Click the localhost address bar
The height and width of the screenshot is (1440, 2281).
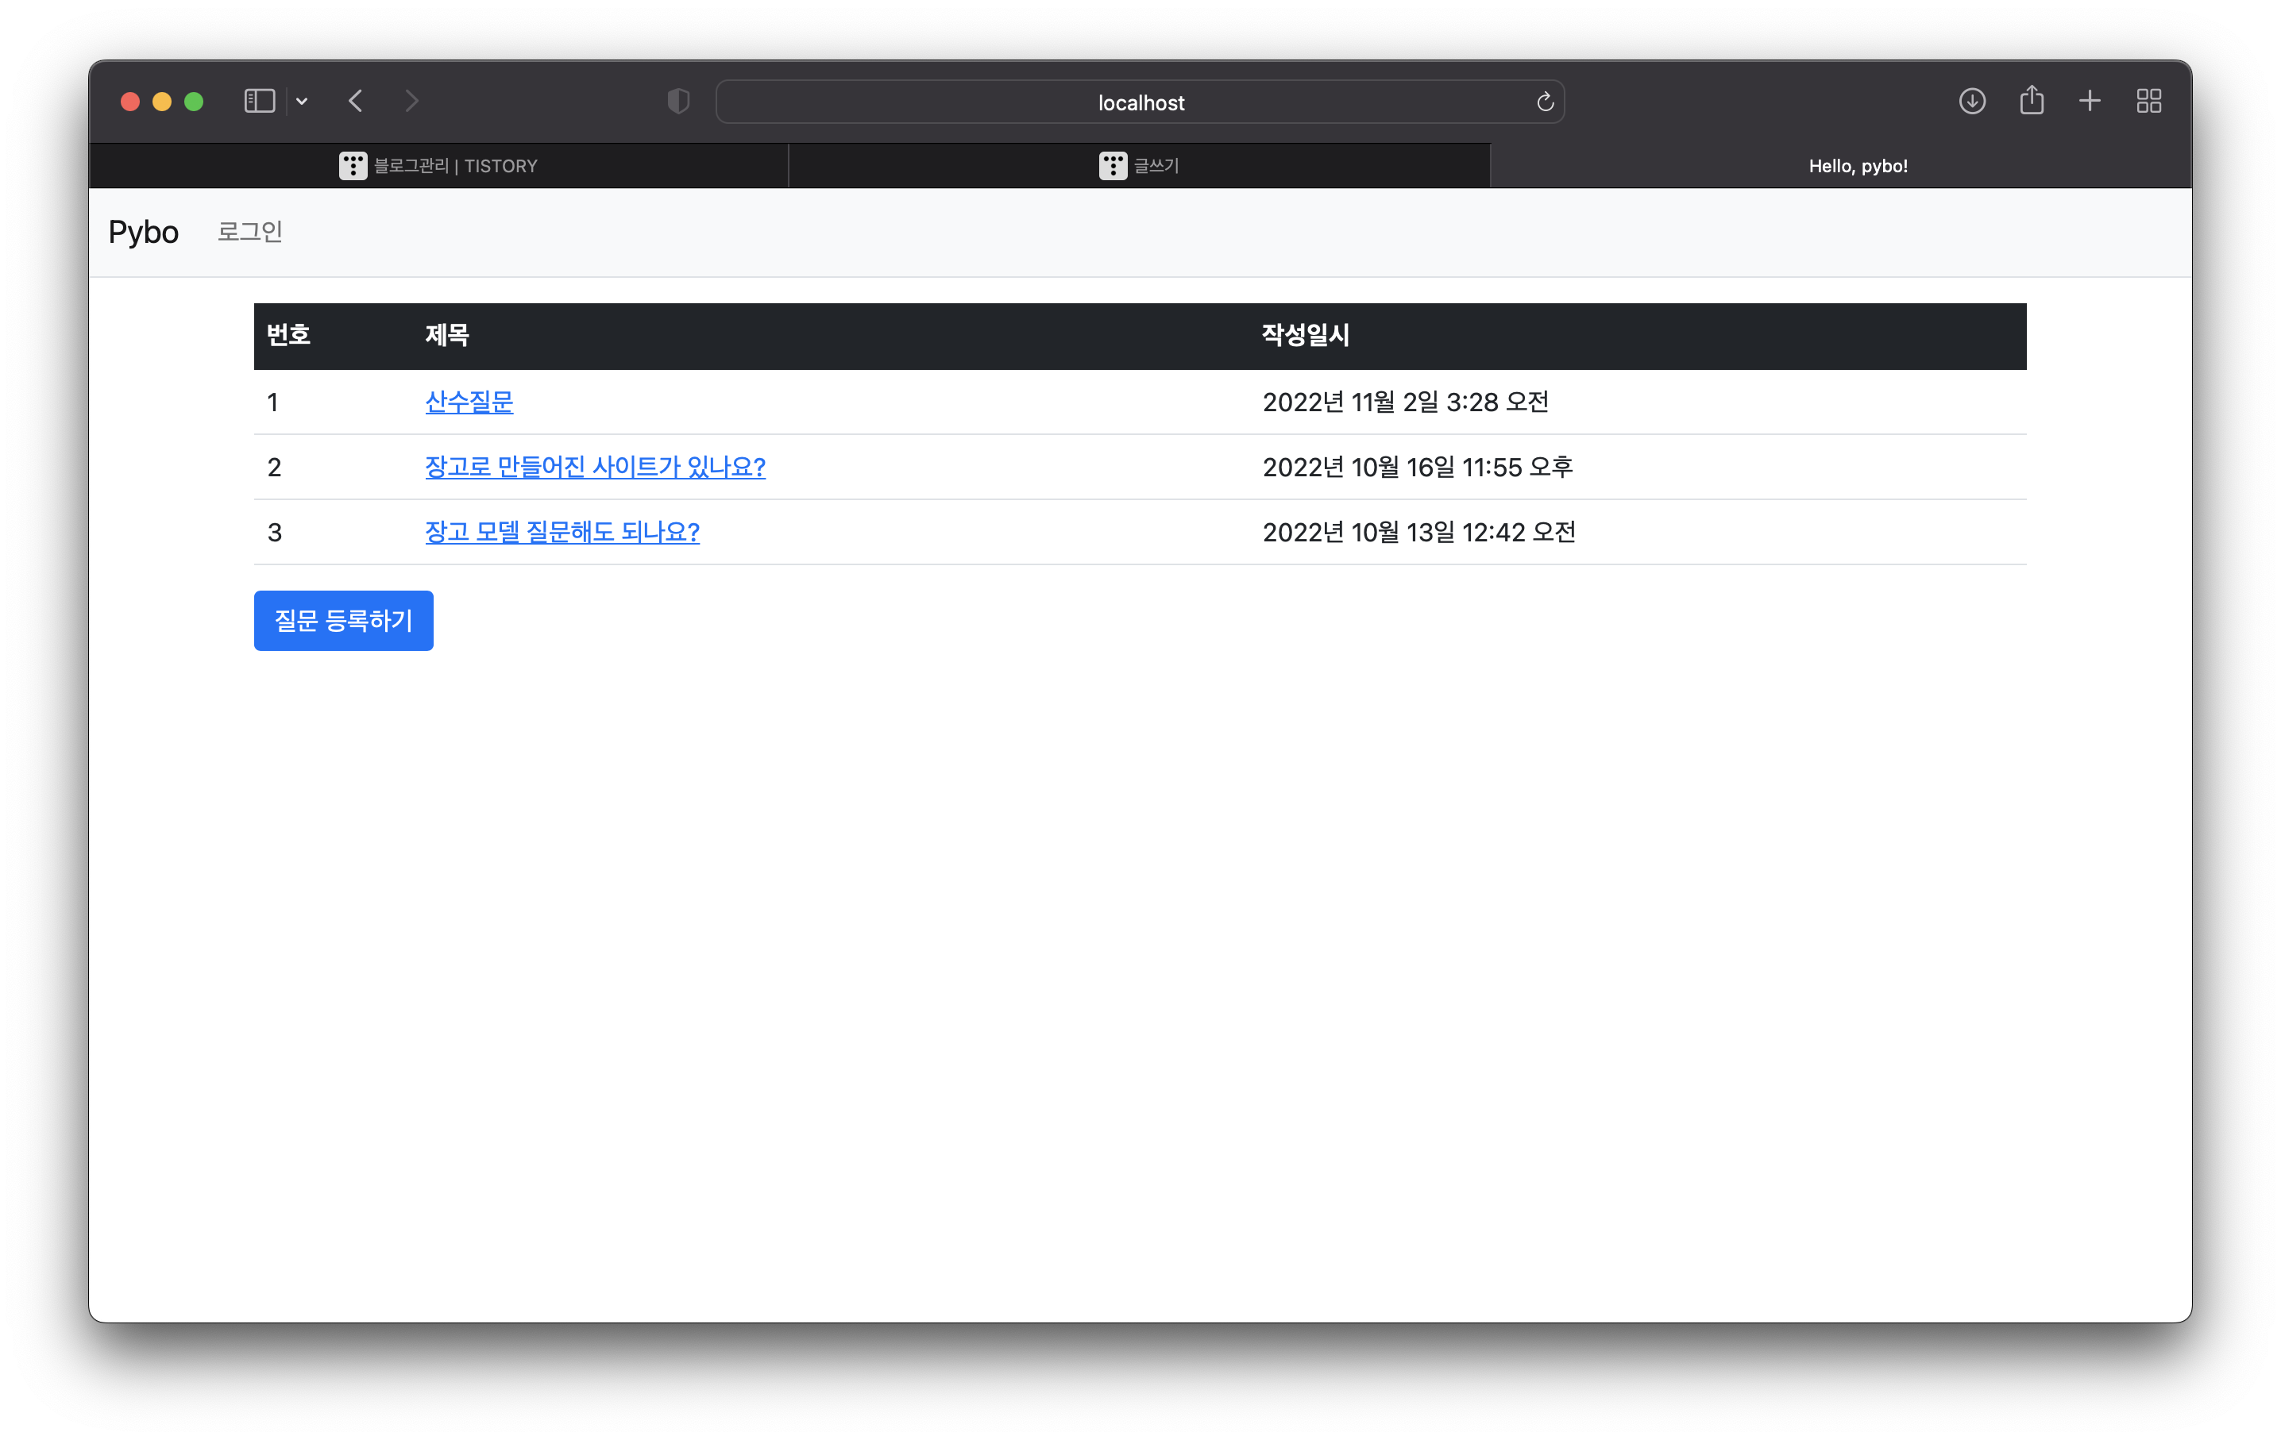[x=1140, y=102]
